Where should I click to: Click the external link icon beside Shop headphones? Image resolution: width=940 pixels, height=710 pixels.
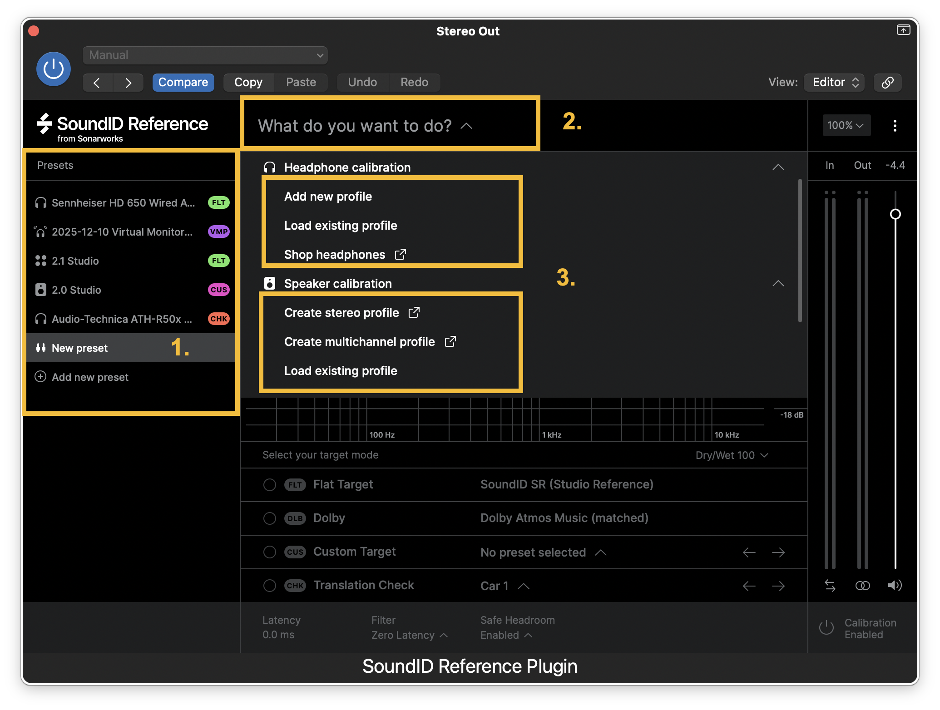[x=400, y=254]
